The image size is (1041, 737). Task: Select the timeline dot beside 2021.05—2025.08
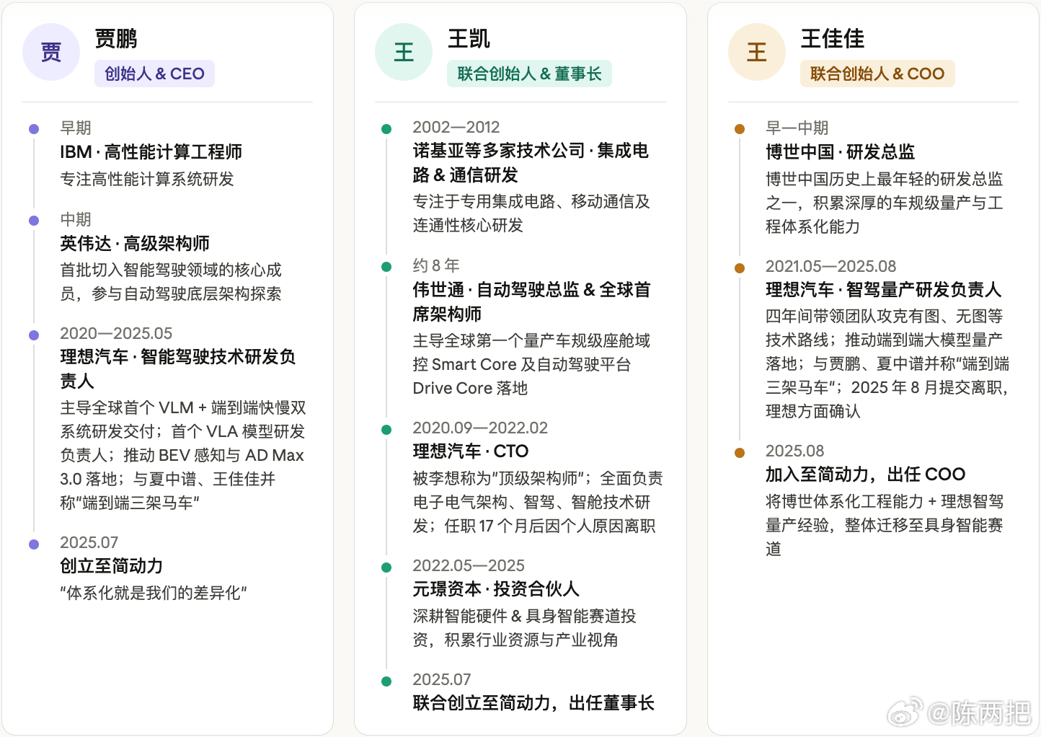tap(740, 268)
